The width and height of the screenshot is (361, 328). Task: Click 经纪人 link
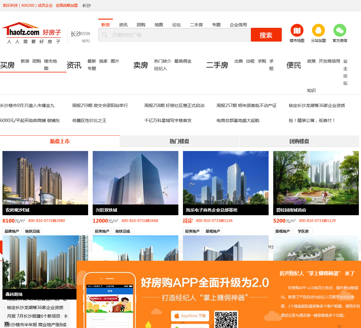[x=161, y=68]
